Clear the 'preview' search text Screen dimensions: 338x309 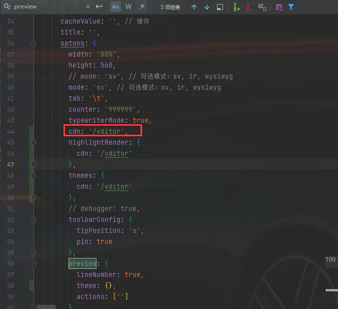[88, 7]
